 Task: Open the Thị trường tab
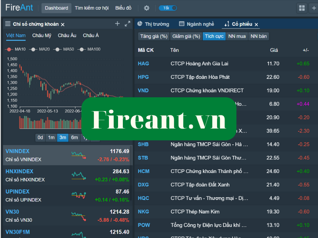point(153,24)
